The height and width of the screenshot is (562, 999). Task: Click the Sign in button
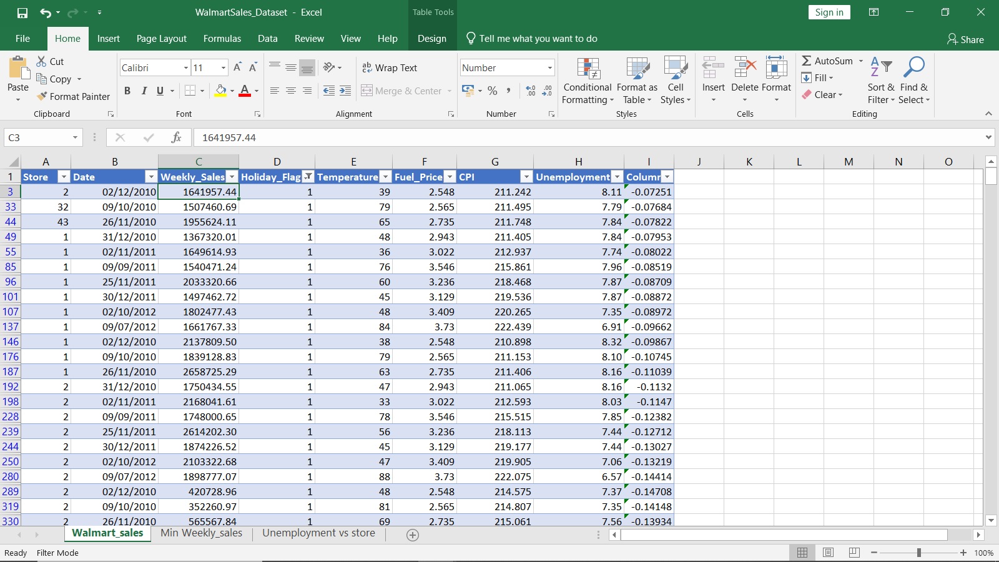click(829, 12)
